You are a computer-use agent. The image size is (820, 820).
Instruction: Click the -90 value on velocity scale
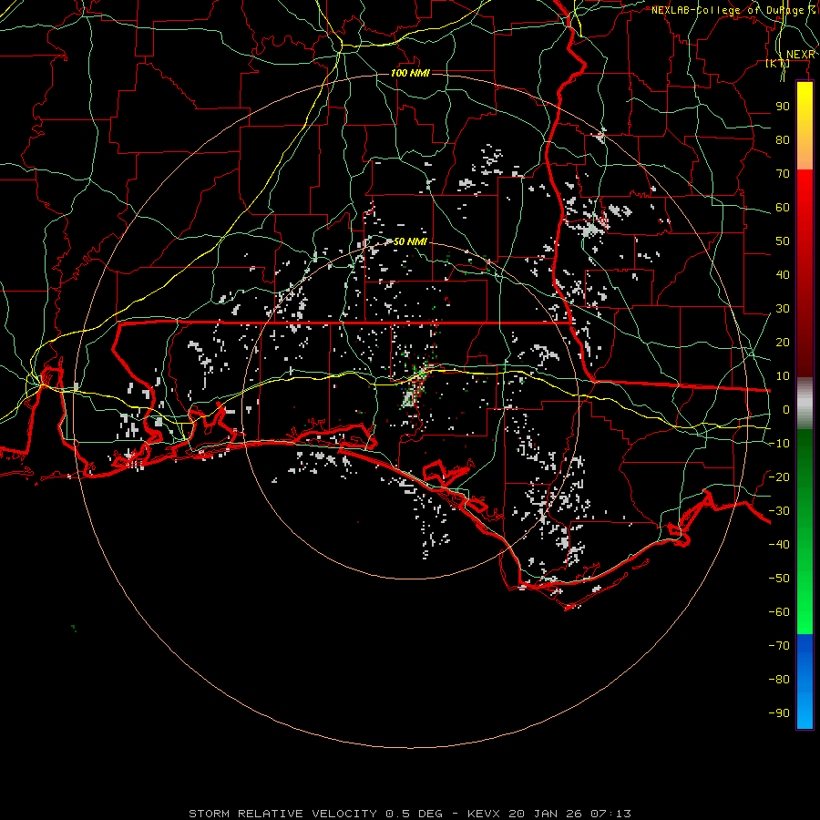pos(779,713)
